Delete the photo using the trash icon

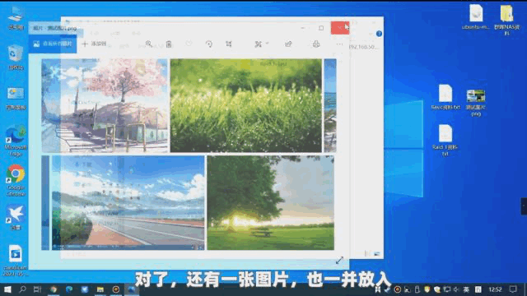(x=169, y=44)
